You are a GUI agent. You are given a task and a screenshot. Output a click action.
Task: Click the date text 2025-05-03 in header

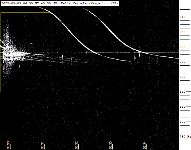[11, 3]
